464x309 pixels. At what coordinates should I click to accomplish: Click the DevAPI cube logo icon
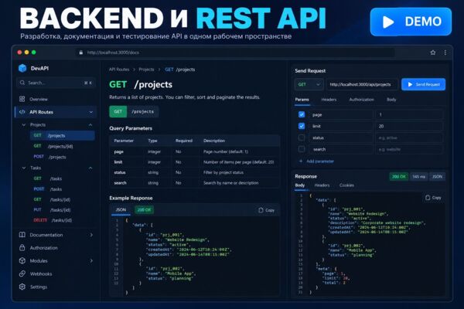point(22,68)
